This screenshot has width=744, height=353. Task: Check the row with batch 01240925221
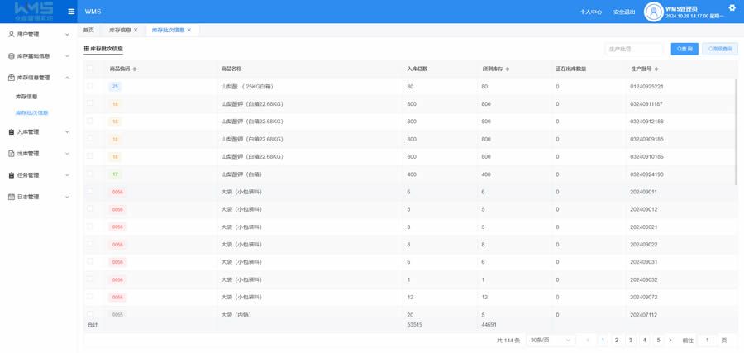click(89, 86)
